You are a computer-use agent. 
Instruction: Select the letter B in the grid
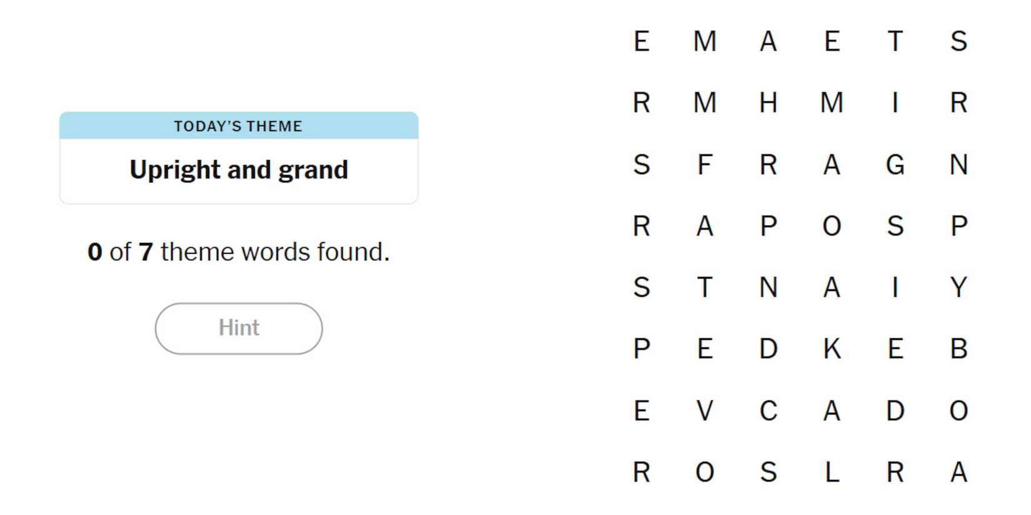(959, 349)
